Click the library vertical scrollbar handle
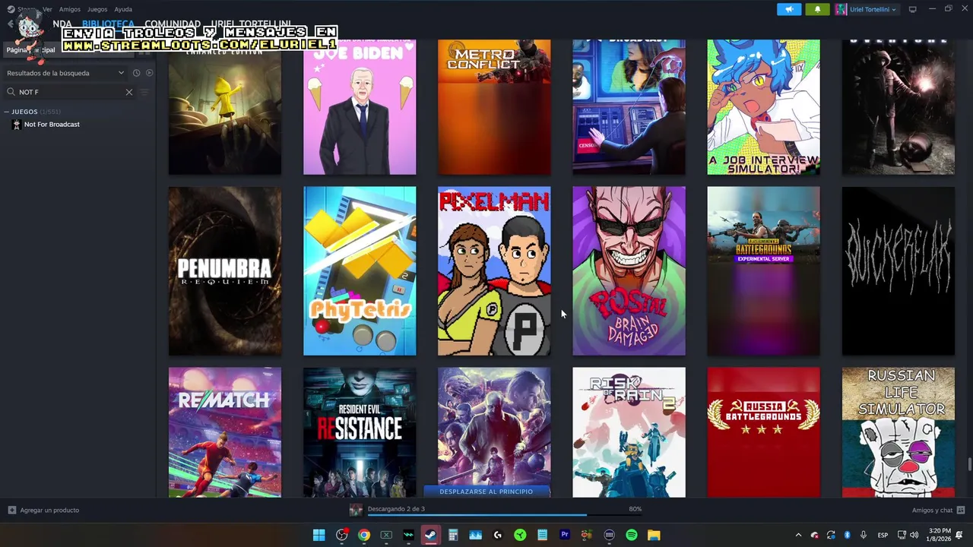Image resolution: width=973 pixels, height=547 pixels. [969, 465]
